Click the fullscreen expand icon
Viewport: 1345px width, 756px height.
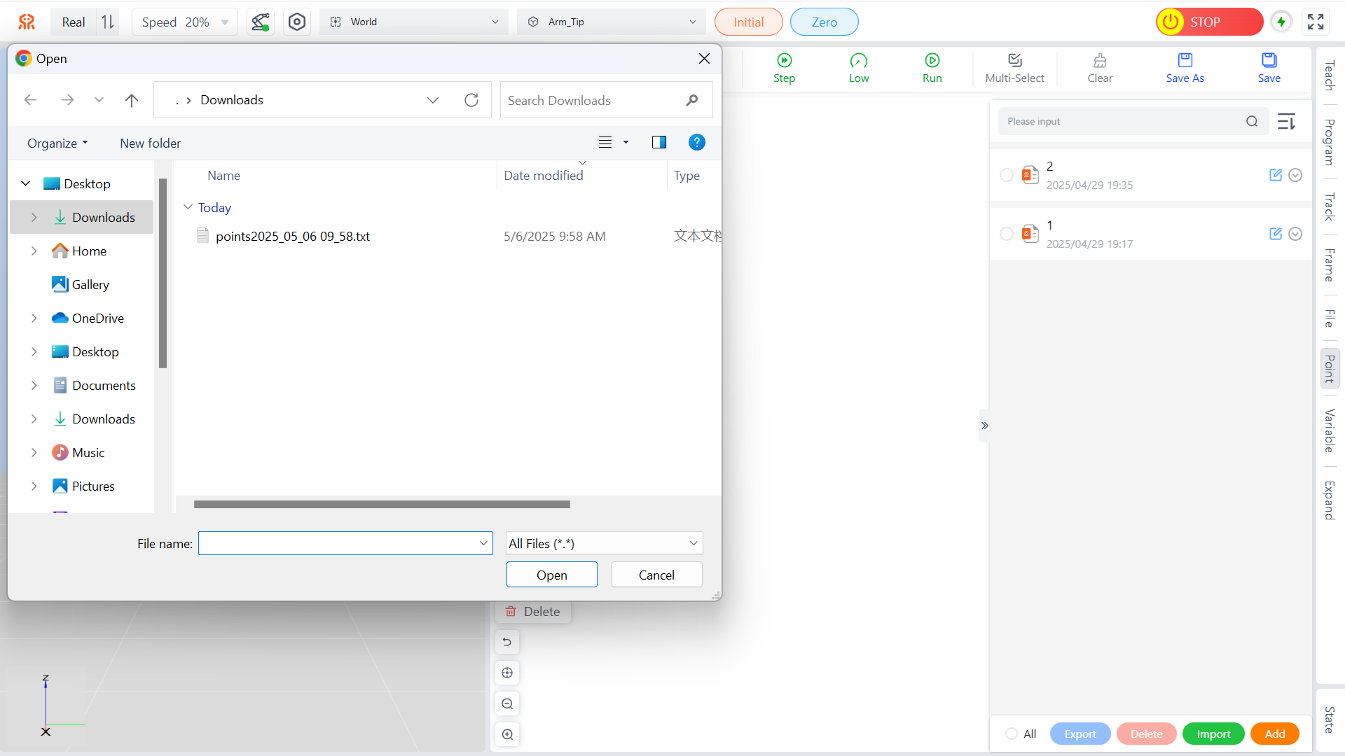tap(1316, 22)
